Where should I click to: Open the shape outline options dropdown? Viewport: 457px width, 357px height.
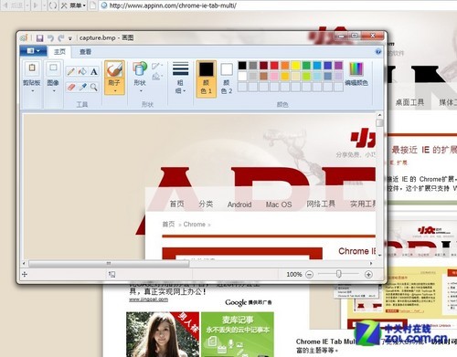tap(157, 66)
